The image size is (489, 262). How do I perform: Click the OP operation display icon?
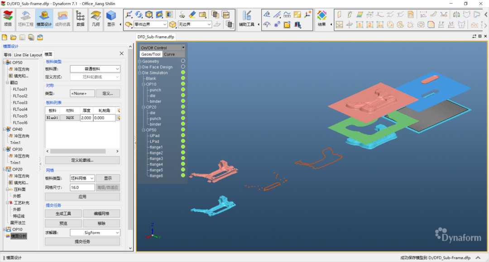[x=226, y=14]
